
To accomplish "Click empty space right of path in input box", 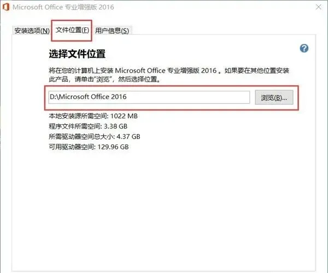I will (x=188, y=97).
